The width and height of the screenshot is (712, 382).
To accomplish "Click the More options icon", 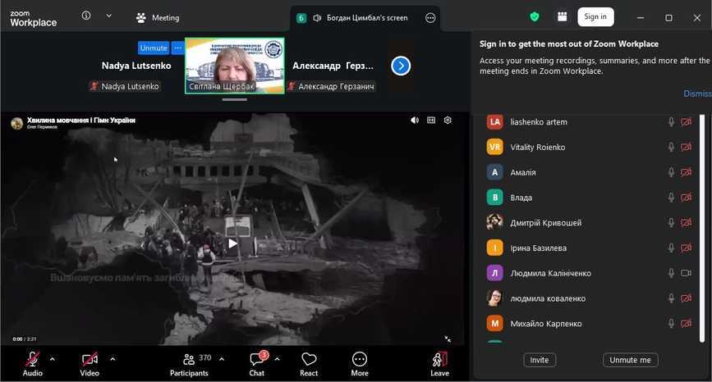I will pos(359,363).
